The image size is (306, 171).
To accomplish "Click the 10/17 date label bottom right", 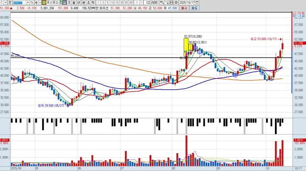I will tap(298, 168).
